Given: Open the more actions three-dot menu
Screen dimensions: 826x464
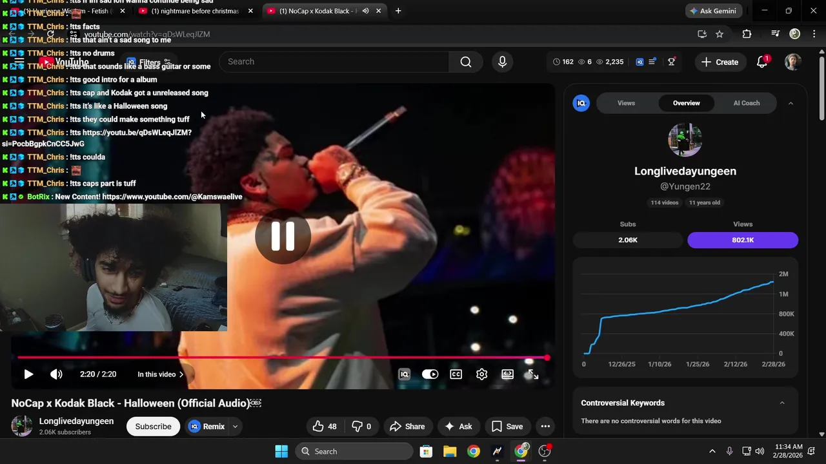Looking at the screenshot, I should pyautogui.click(x=545, y=427).
